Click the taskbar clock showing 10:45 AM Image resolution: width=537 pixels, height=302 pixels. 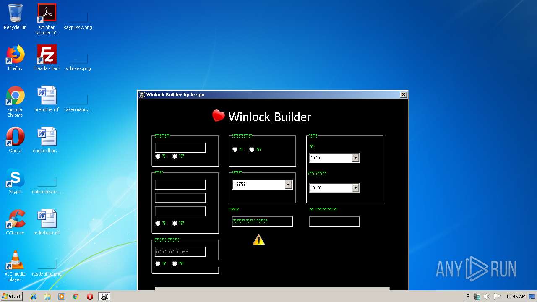point(516,297)
